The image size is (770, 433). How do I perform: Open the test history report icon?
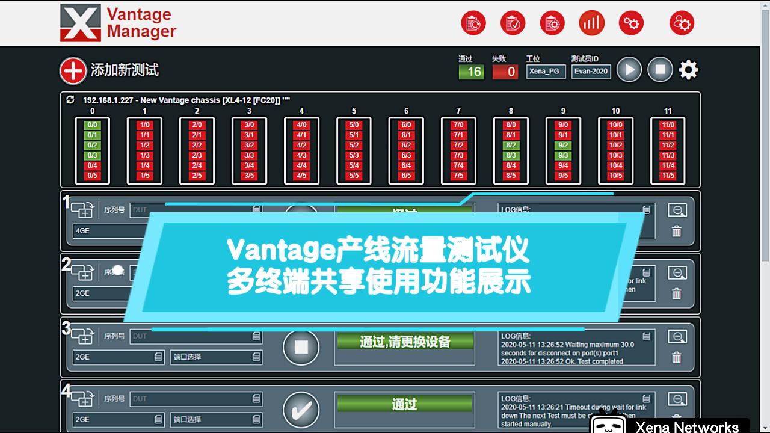click(x=473, y=23)
